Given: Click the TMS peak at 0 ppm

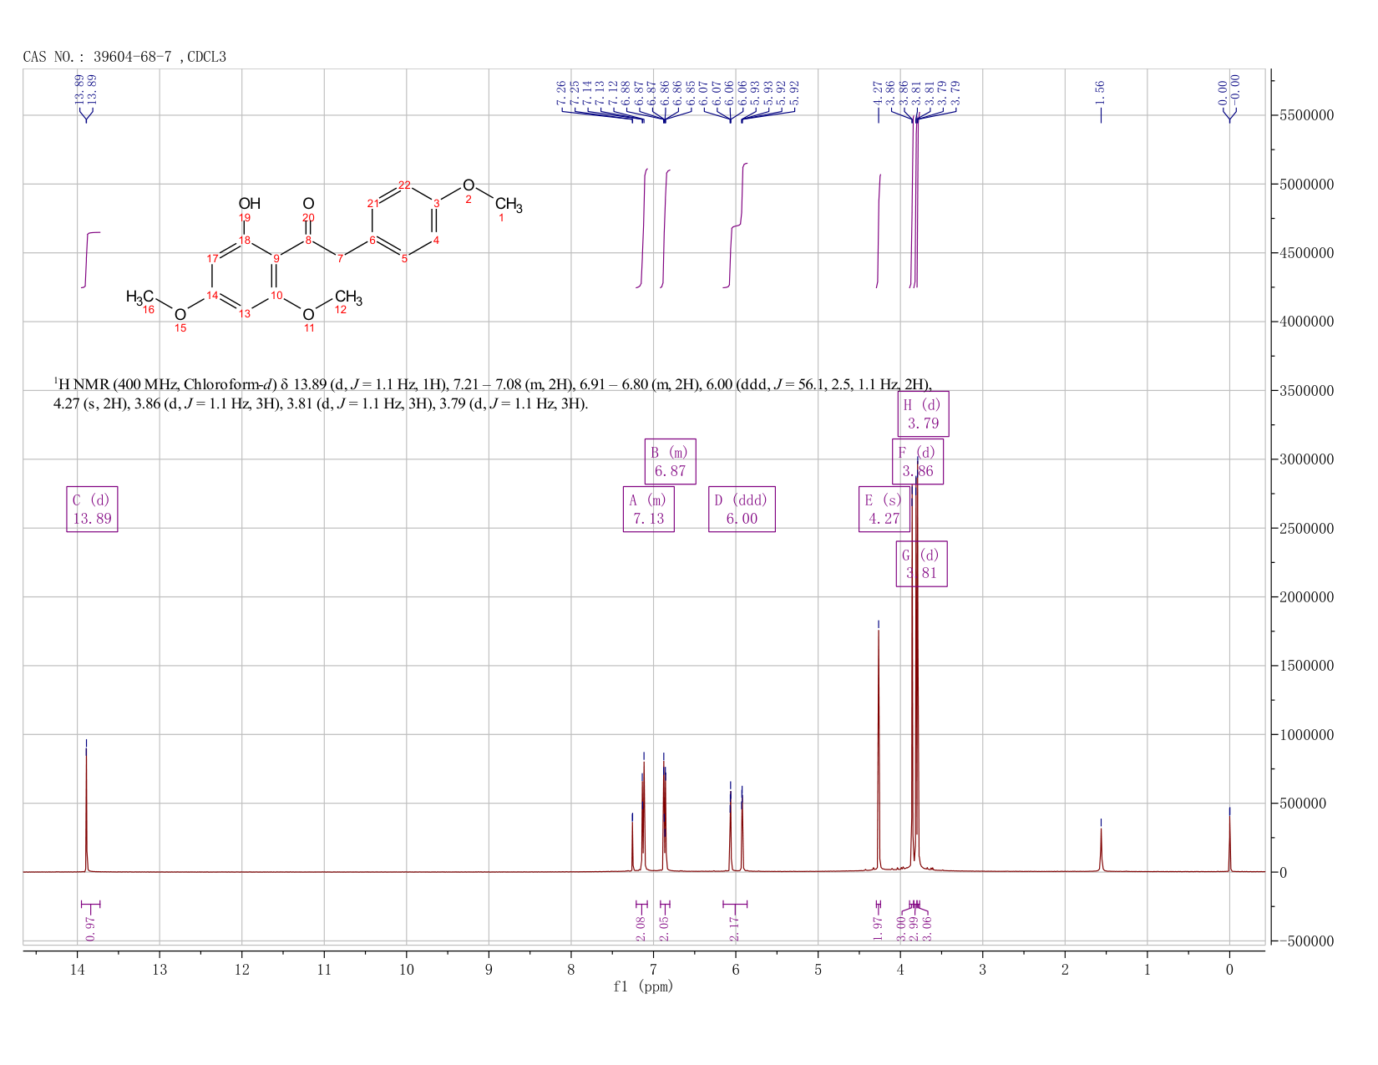Looking at the screenshot, I should tap(1229, 844).
